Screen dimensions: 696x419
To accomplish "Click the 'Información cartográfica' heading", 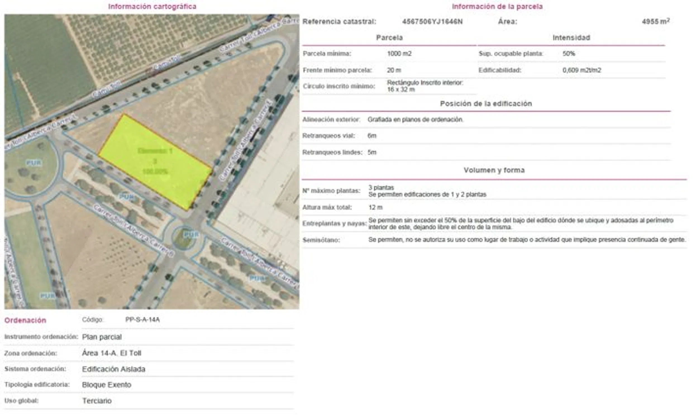I will click(152, 6).
